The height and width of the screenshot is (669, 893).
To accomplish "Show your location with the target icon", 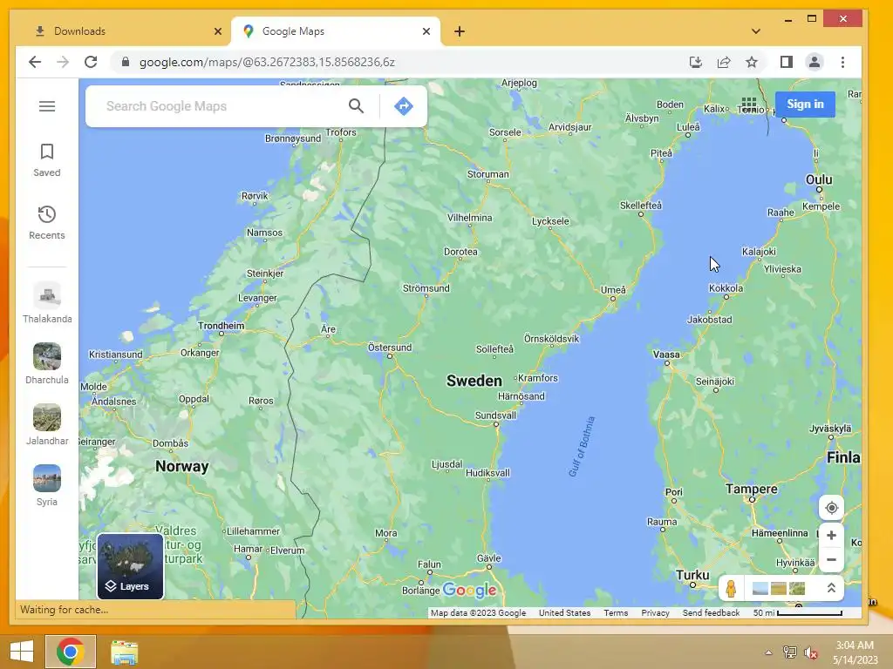I will click(x=831, y=508).
